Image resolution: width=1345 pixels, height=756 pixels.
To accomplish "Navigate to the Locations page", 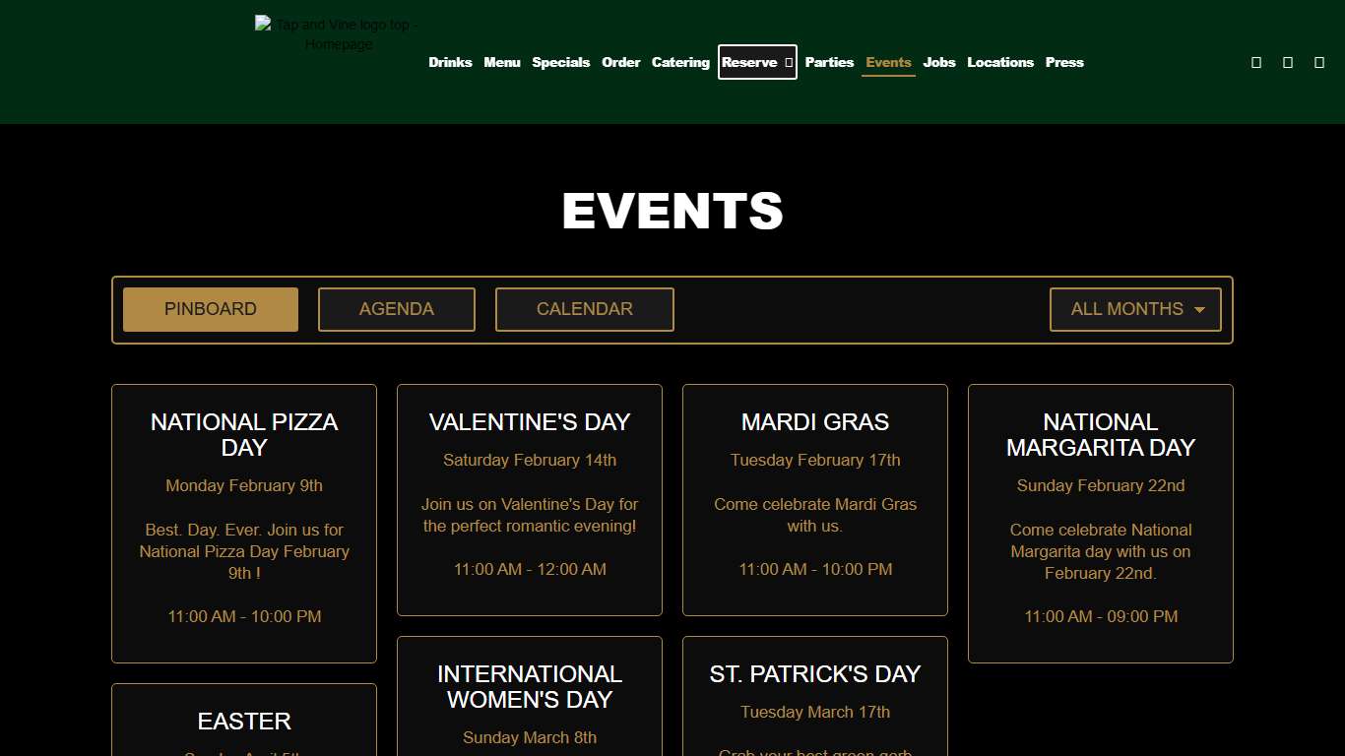I will (x=1000, y=62).
